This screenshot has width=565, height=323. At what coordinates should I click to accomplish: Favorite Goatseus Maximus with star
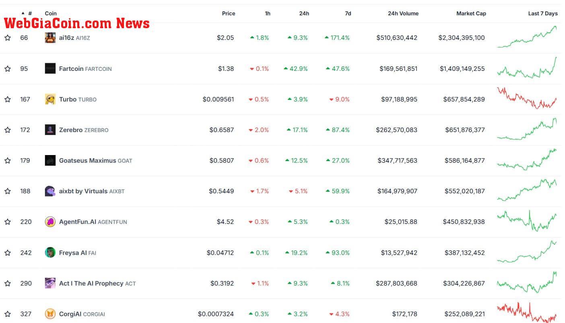8,161
